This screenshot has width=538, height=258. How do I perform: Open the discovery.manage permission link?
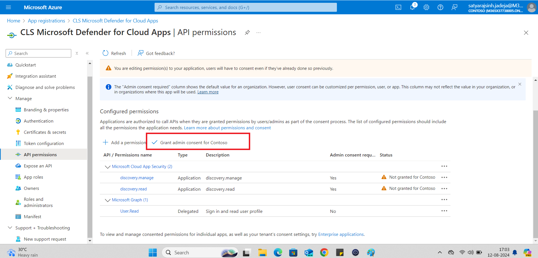coord(137,178)
